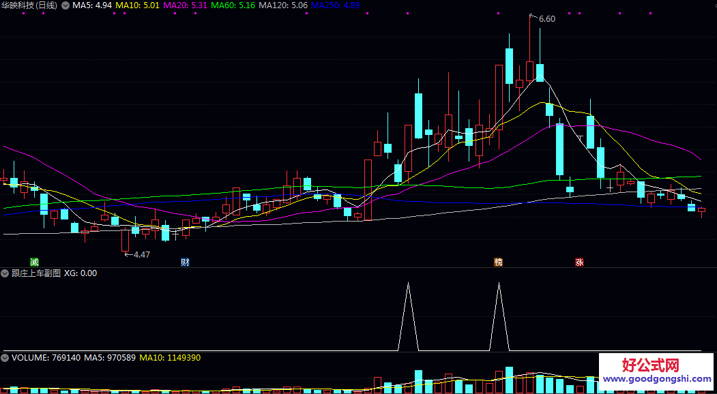Expand dropdown next to 华映科技 title
Image resolution: width=717 pixels, height=394 pixels.
point(65,5)
